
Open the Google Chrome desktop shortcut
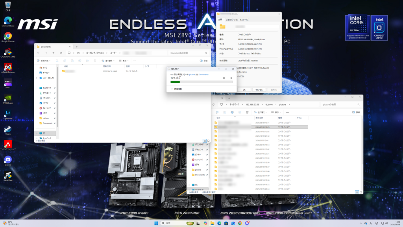[x=8, y=37]
